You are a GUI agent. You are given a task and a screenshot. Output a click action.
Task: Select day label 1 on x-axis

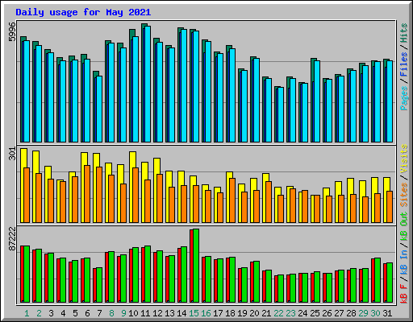(x=27, y=313)
